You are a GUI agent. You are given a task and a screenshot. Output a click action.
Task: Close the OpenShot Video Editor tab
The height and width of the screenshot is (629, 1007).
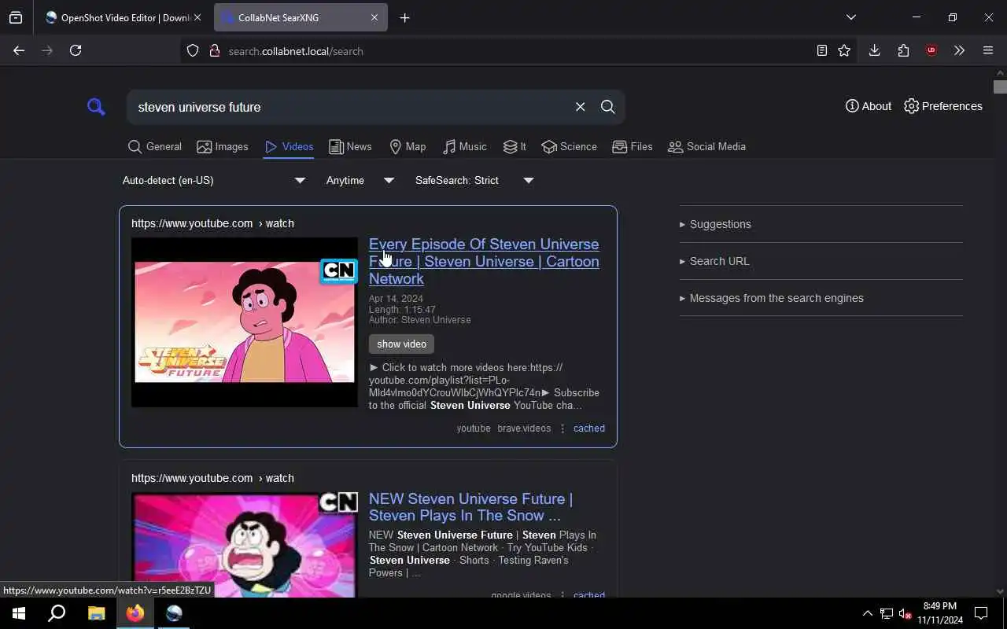click(197, 17)
